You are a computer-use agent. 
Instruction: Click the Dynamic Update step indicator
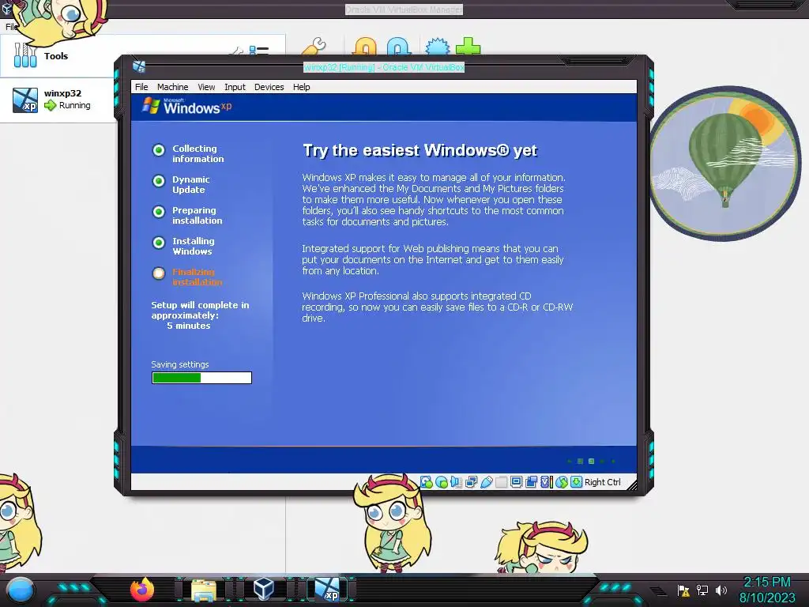[x=158, y=181]
